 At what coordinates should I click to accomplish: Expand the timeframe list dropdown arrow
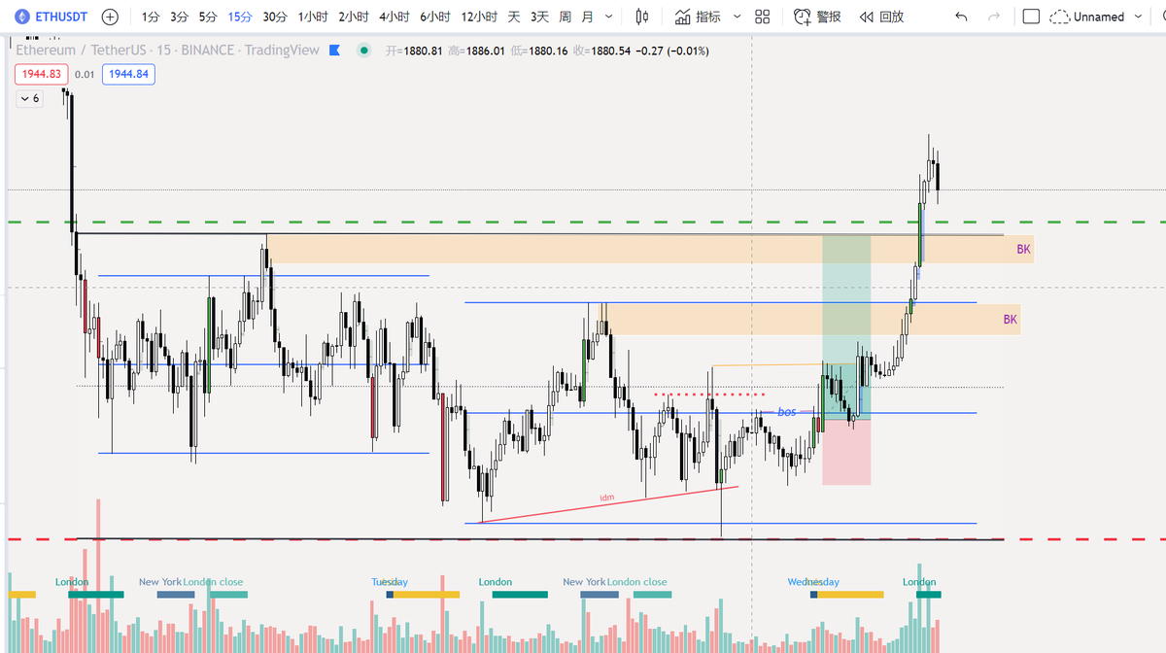pos(609,17)
